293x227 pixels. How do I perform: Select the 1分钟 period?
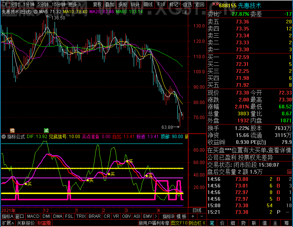point(29,4)
